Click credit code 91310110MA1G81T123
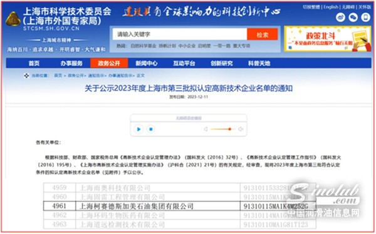 tap(276, 225)
